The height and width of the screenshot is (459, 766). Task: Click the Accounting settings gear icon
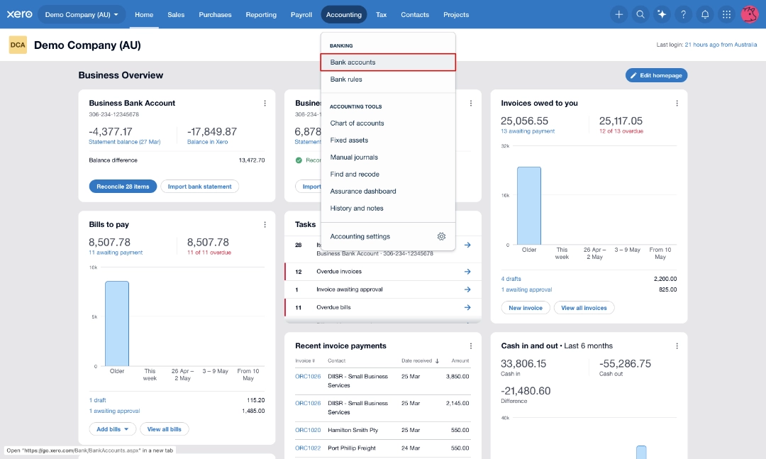click(x=441, y=236)
